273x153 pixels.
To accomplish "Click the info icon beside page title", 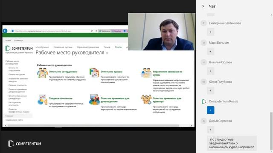I will tap(107, 53).
